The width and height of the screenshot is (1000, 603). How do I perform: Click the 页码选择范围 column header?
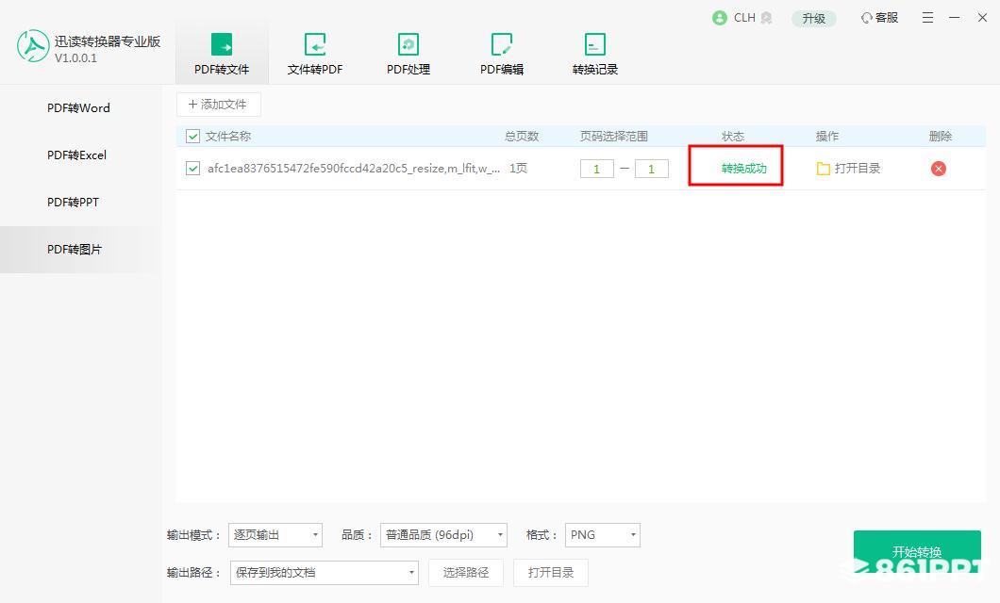[x=613, y=137]
